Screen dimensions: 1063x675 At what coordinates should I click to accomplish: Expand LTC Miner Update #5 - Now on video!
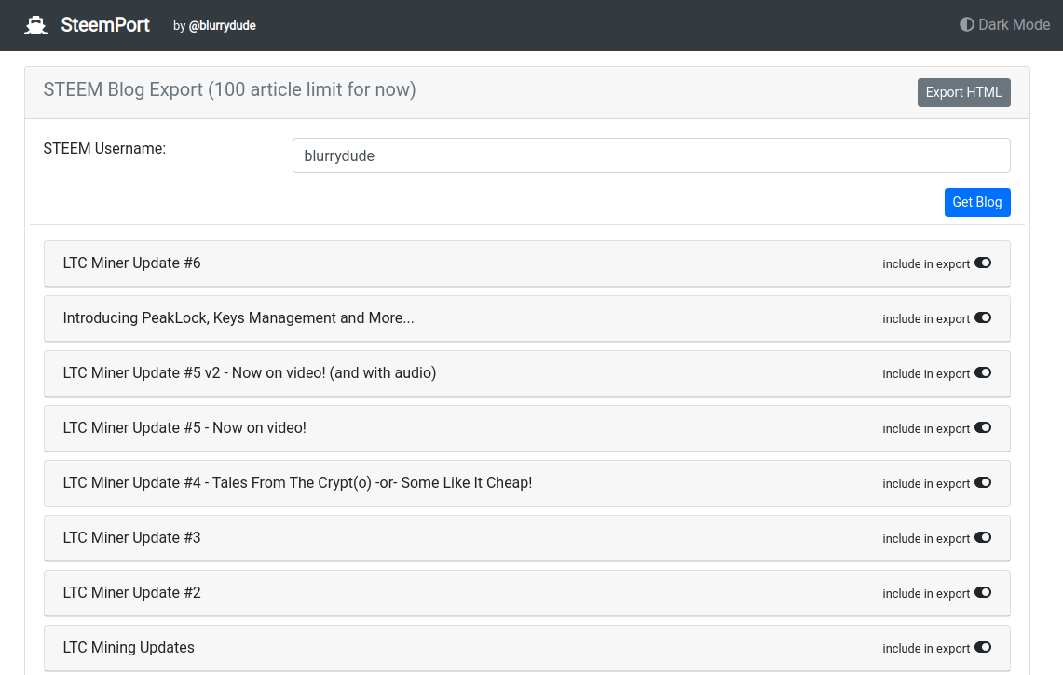pos(184,428)
